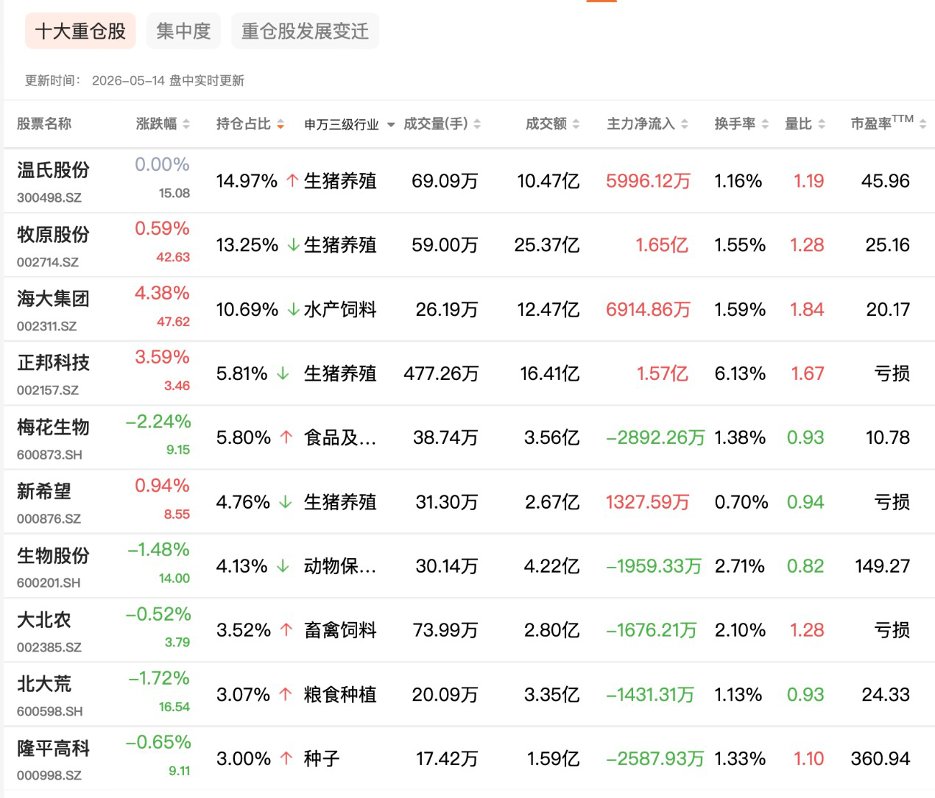Click 畜禽饲料 industry cell
The height and width of the screenshot is (798, 935).
340,631
